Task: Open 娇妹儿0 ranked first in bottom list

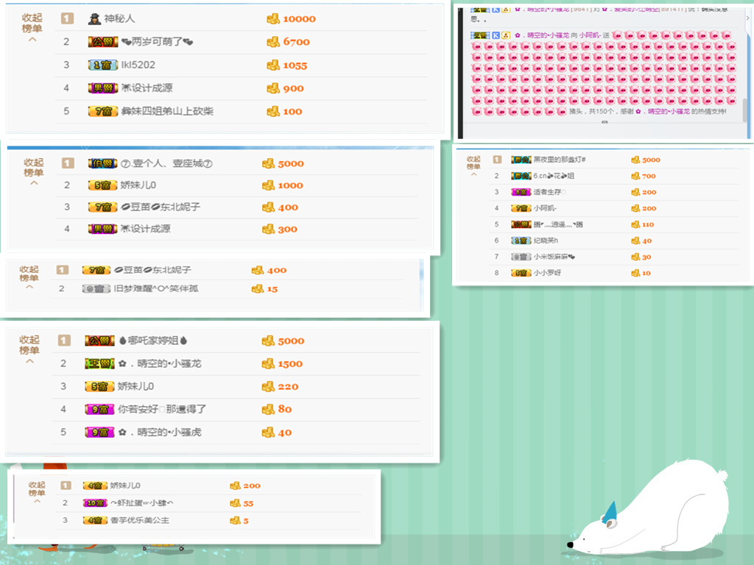Action: coord(125,486)
